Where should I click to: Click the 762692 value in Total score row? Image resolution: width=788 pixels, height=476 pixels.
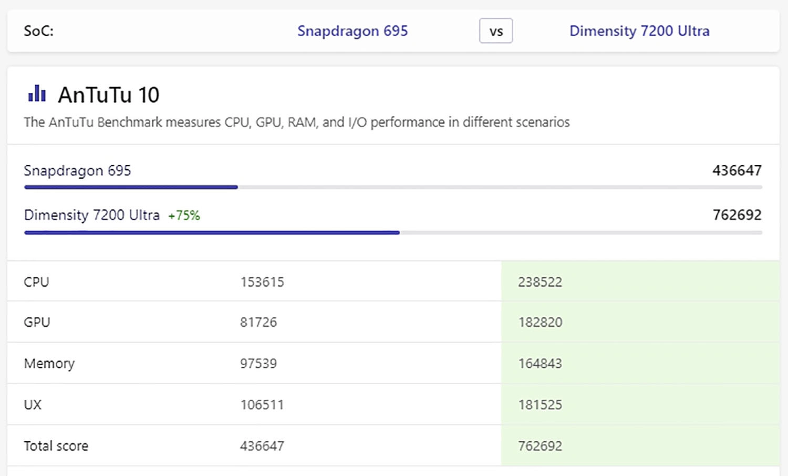[x=540, y=446]
